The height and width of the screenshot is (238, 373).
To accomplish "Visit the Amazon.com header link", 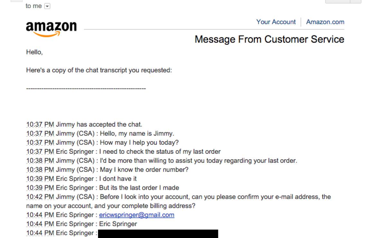I will (x=325, y=22).
